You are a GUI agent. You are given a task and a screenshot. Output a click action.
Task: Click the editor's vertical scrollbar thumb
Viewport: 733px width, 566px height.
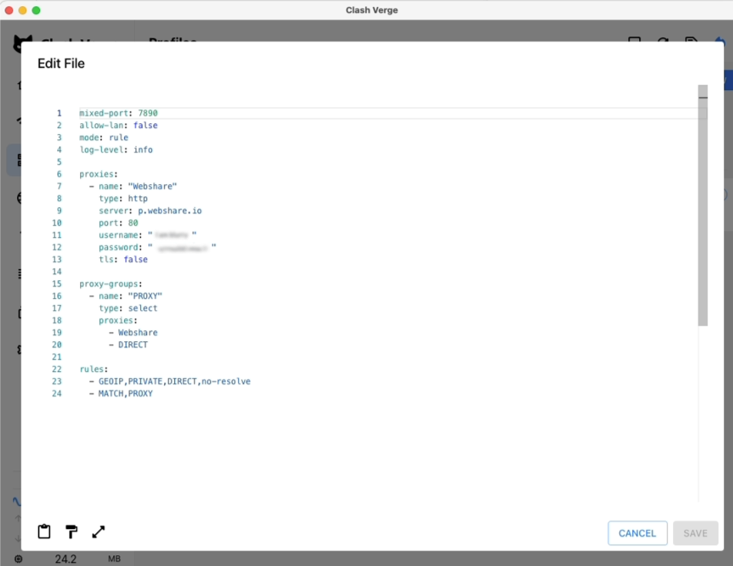[x=703, y=206]
